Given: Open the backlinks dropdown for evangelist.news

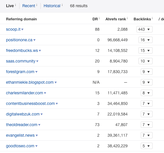Looking at the screenshot, I should (147, 135).
